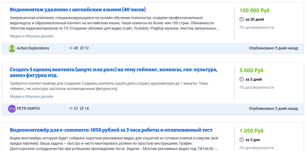Click the views eye icon showing 45
This screenshot has width=305, height=151.
pyautogui.click(x=71, y=48)
